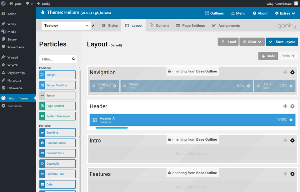300x192 pixels.
Task: Open Intro section settings gear
Action: (x=292, y=140)
